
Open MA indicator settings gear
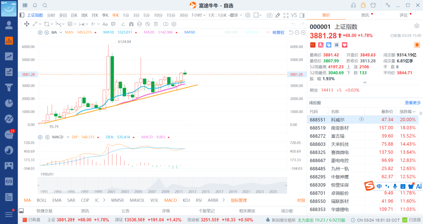(40, 33)
